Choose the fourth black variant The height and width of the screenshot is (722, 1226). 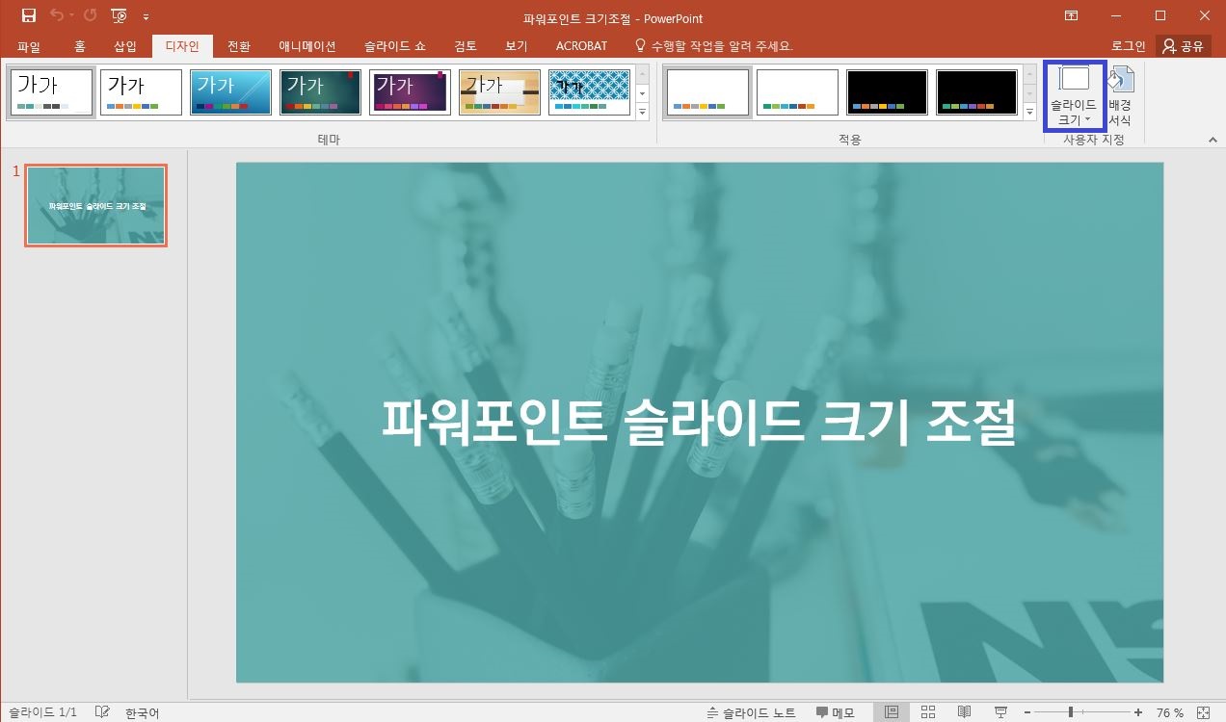click(976, 92)
